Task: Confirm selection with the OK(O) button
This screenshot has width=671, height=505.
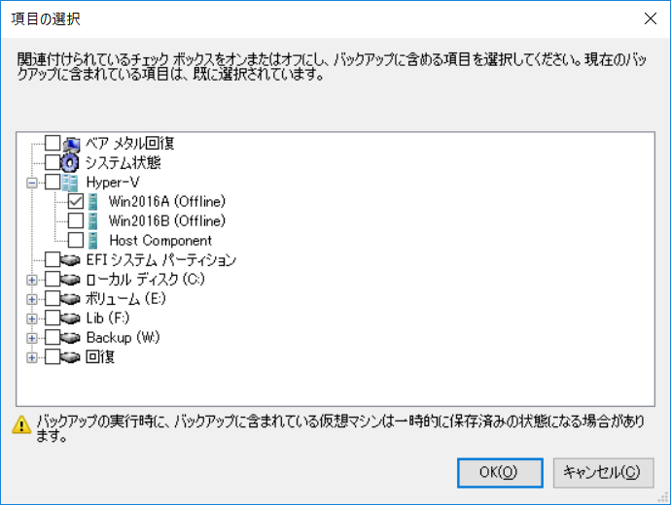Action: point(500,473)
